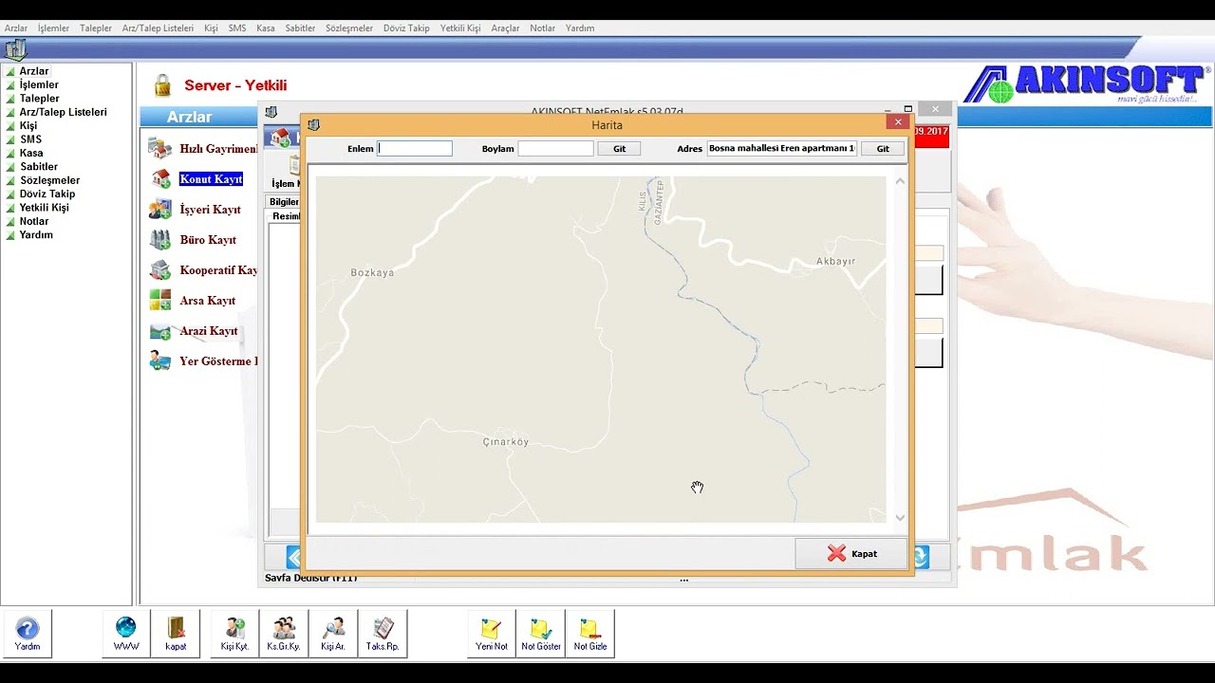The image size is (1215, 683).
Task: Open the Yardım menu in menu bar
Action: tap(580, 28)
